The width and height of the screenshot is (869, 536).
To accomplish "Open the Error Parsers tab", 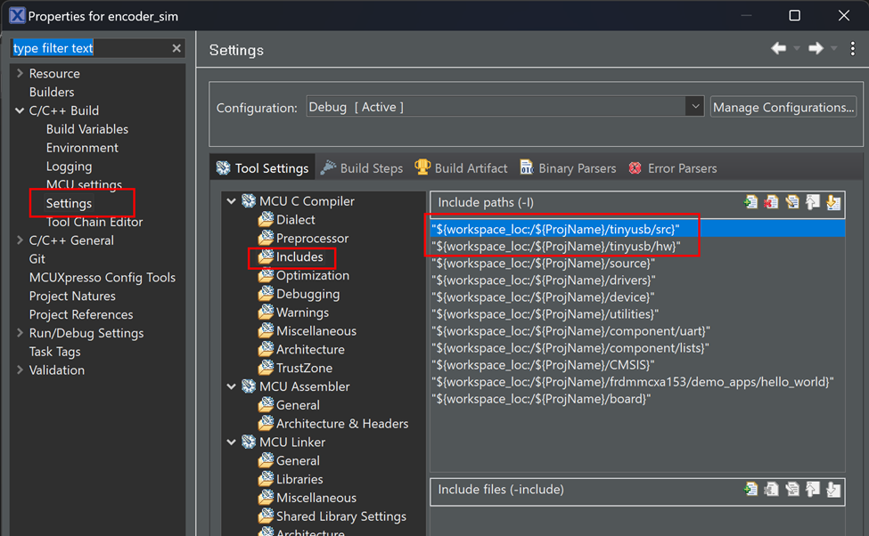I will [x=673, y=167].
